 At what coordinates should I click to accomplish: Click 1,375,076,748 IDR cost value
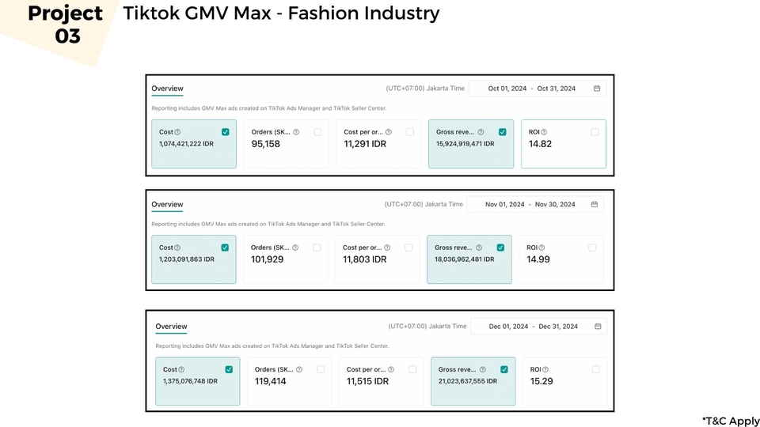pyautogui.click(x=190, y=381)
